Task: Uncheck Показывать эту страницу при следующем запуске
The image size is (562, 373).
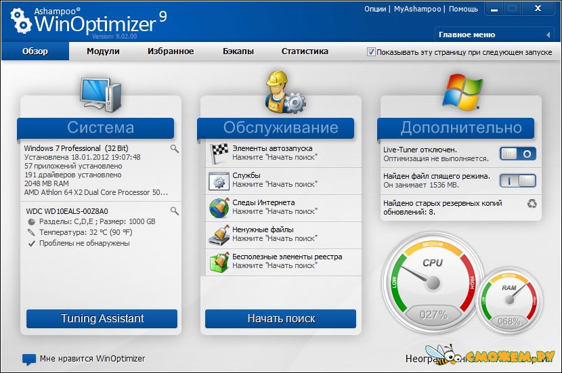Action: click(371, 52)
